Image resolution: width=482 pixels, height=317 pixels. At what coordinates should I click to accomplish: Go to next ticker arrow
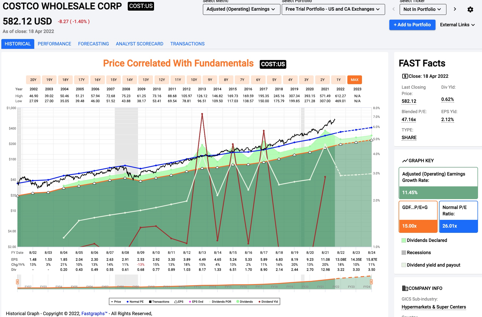point(455,9)
